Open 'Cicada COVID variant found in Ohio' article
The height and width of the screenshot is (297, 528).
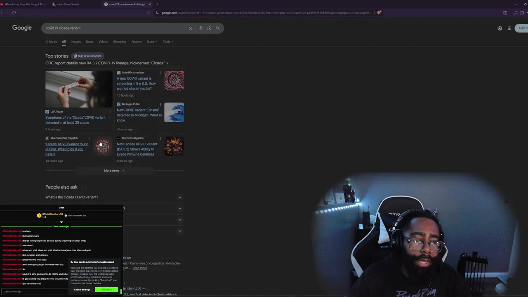click(67, 149)
